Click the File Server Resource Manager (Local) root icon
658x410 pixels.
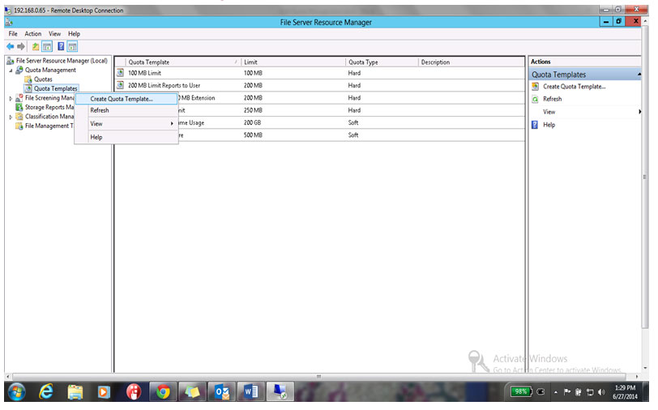11,61
